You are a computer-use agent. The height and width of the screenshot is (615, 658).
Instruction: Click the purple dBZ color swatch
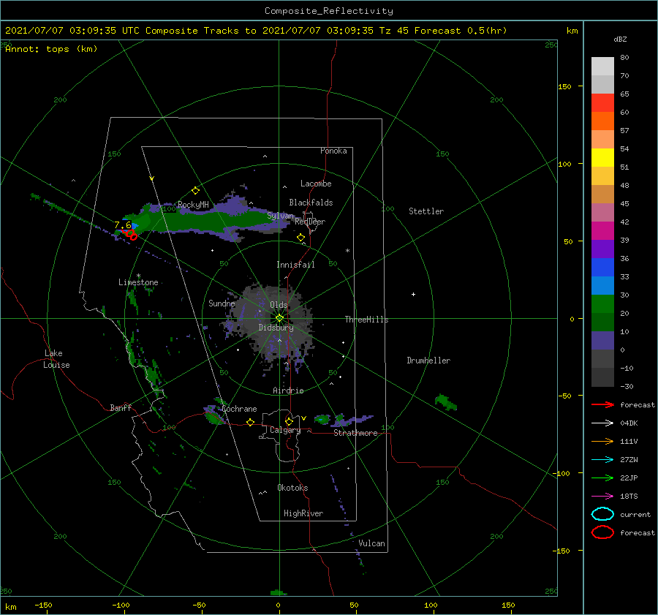[602, 249]
